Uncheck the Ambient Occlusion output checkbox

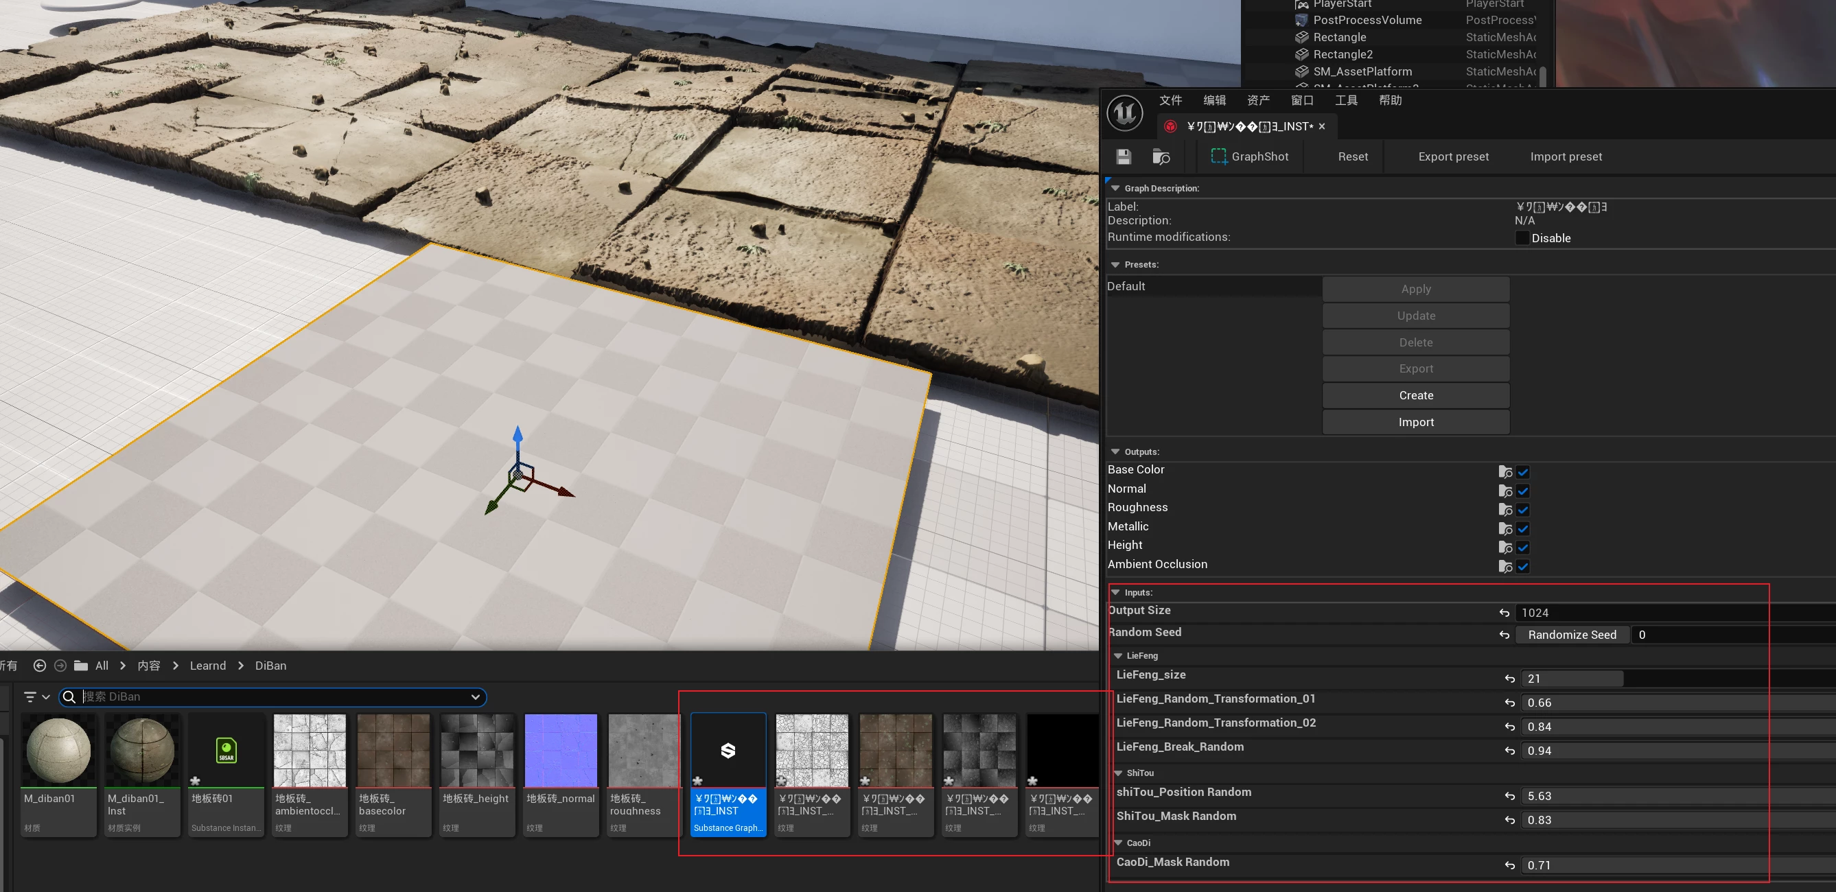1523,566
